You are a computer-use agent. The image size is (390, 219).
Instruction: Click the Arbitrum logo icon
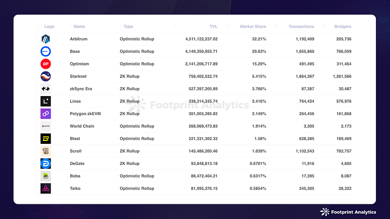45,39
